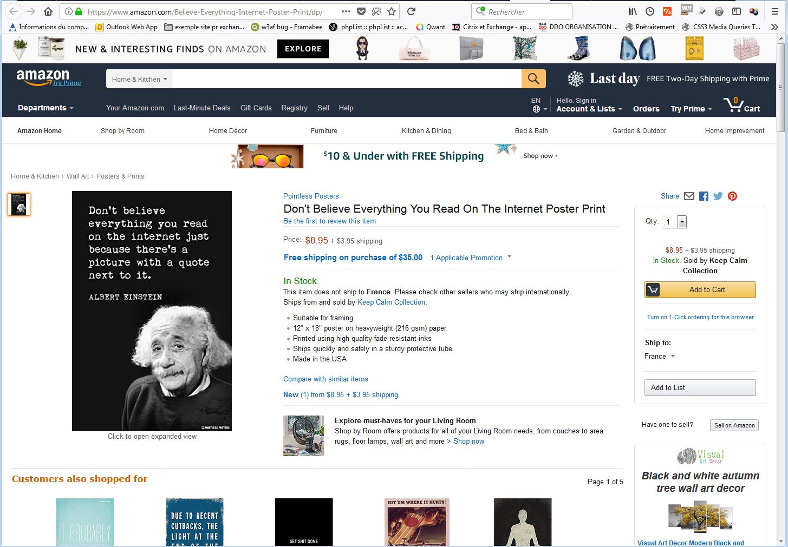Screen dimensions: 788x547
Task: Open the Keep Calm Collection seller link
Action: 391,302
